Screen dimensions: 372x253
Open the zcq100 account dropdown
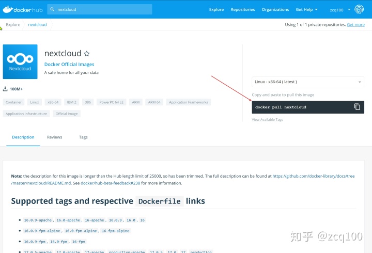tap(340, 10)
